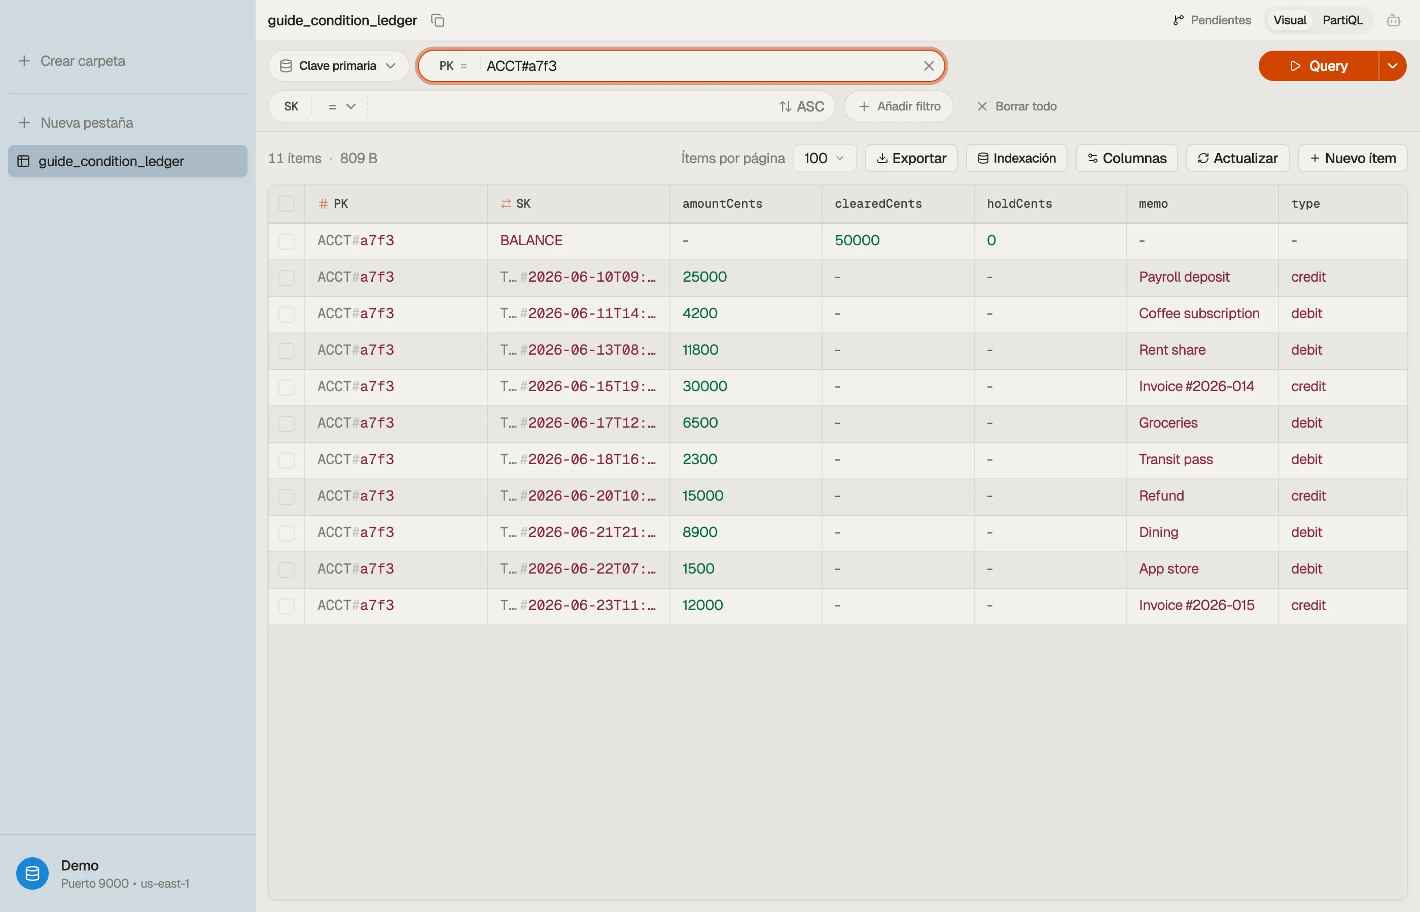Click Nuevo ítem to add an item

click(1353, 158)
